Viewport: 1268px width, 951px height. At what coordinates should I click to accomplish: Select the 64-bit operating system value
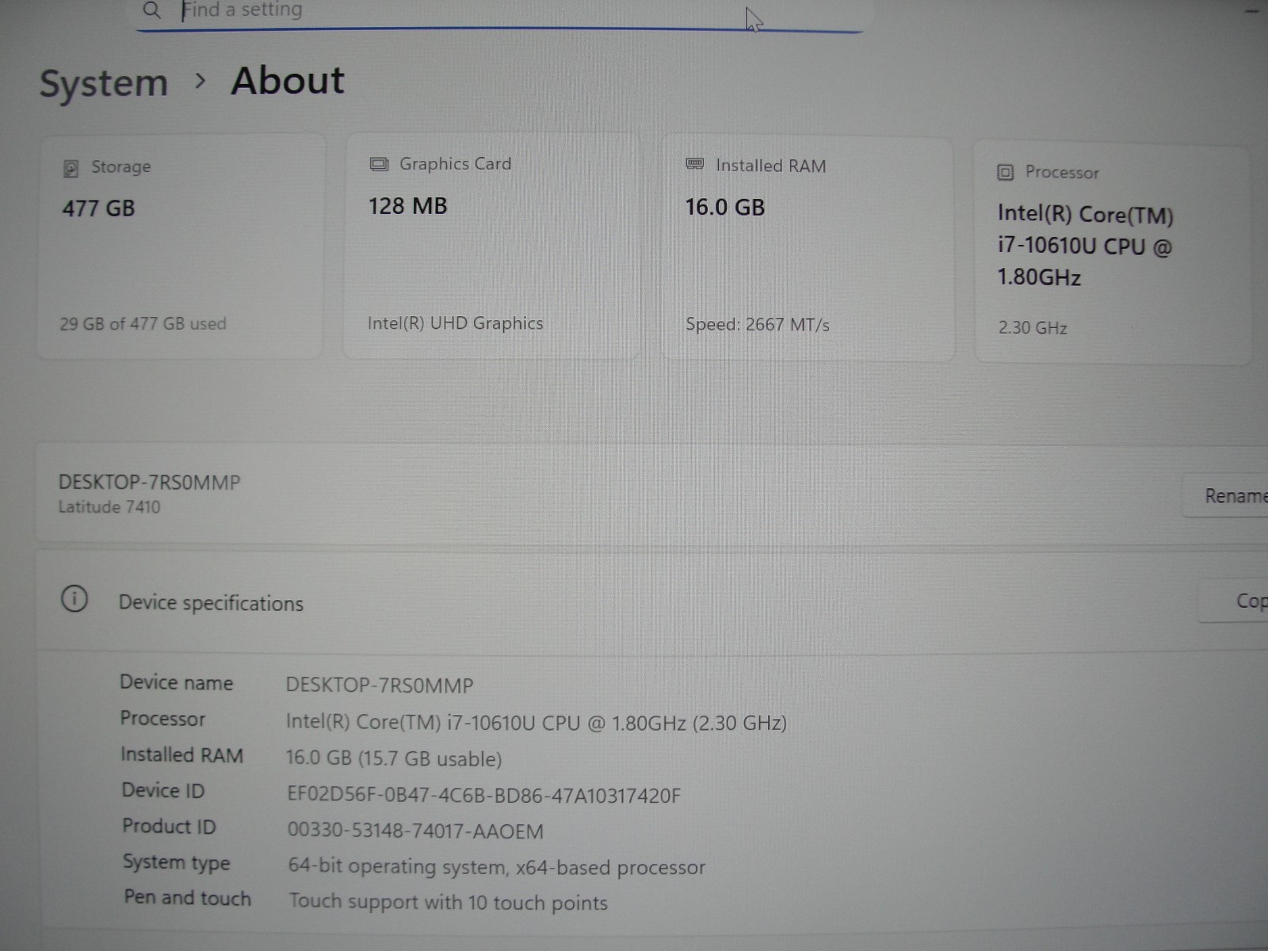[x=496, y=866]
